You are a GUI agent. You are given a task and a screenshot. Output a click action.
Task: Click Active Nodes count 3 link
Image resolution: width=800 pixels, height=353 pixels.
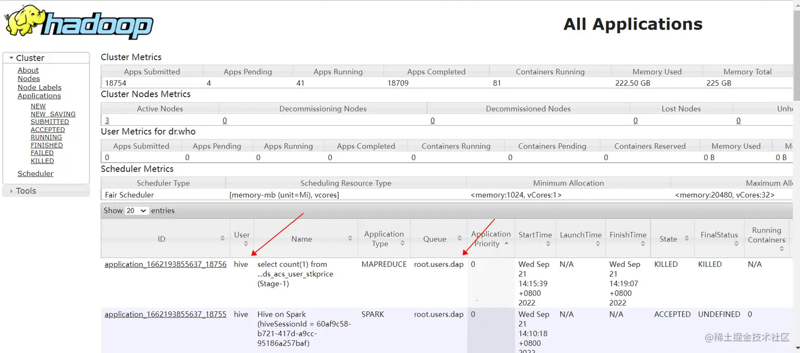(x=107, y=120)
